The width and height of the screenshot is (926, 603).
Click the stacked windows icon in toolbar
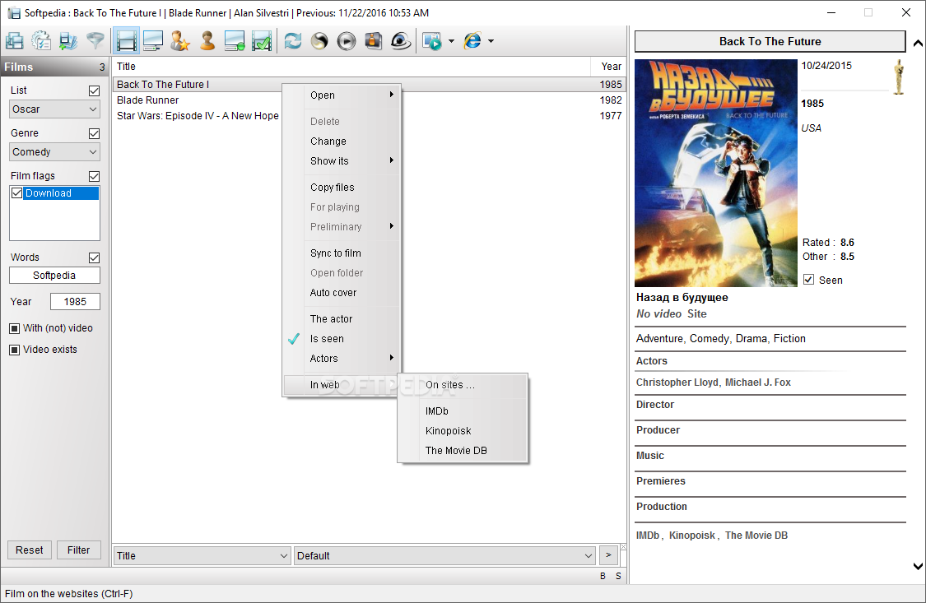[14, 40]
